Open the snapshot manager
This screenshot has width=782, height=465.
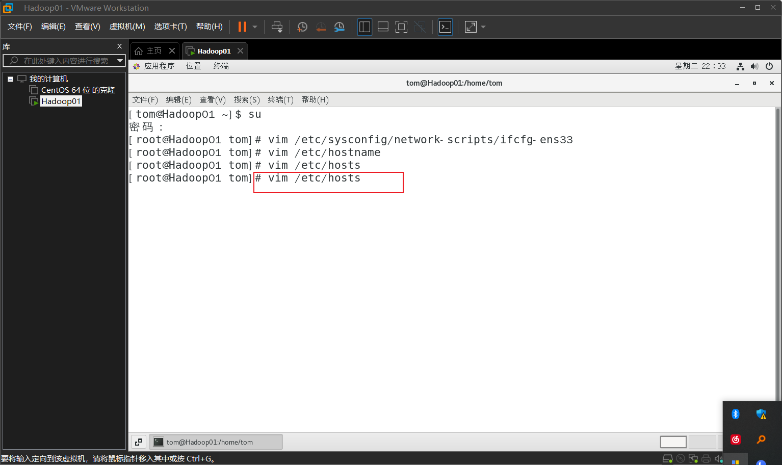[x=340, y=27]
